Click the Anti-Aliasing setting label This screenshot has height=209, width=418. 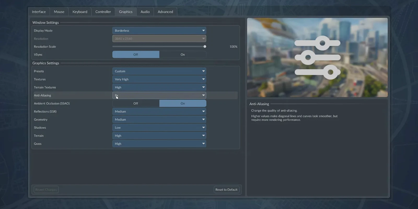(x=43, y=95)
